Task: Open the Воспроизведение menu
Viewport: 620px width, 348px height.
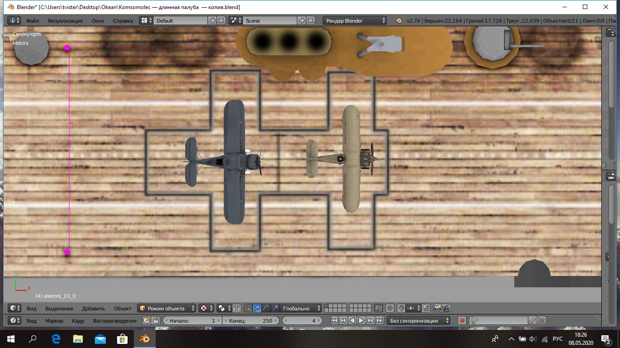Action: 115,321
